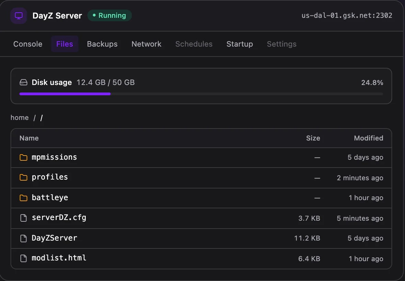Click the 24.8% disk usage value
This screenshot has width=405, height=281.
372,83
